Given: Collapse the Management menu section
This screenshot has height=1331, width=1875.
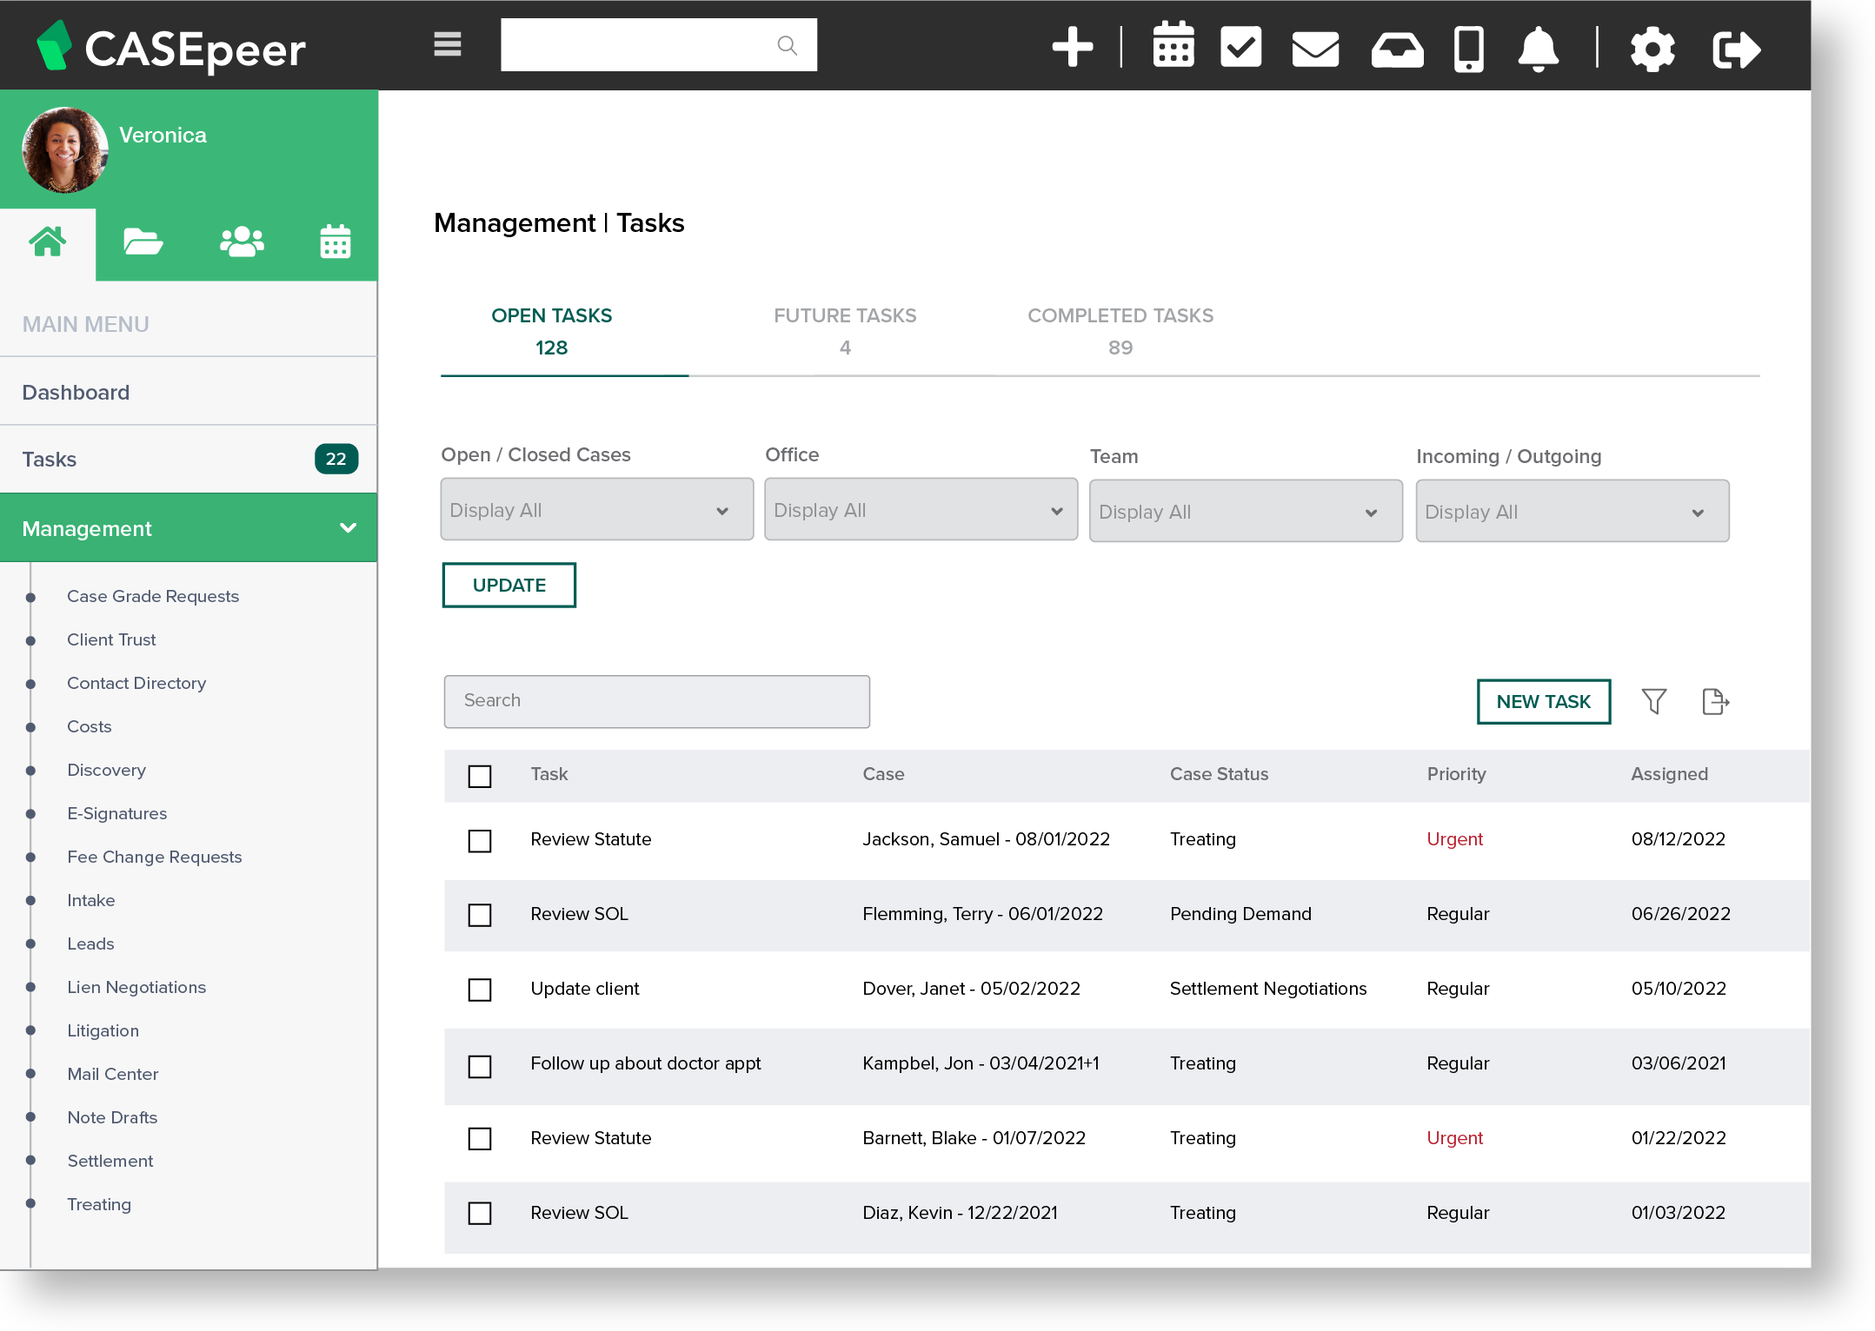Looking at the screenshot, I should [349, 528].
